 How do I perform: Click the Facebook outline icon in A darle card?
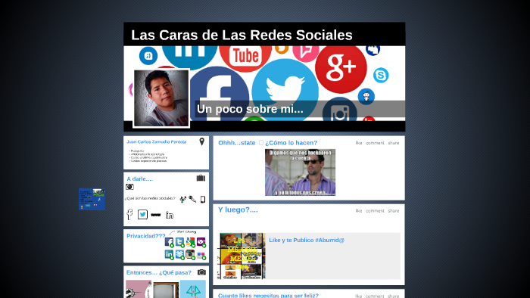point(129,214)
